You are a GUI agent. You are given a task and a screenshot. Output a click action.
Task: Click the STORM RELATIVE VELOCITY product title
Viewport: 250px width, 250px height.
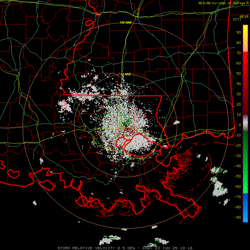(86, 248)
